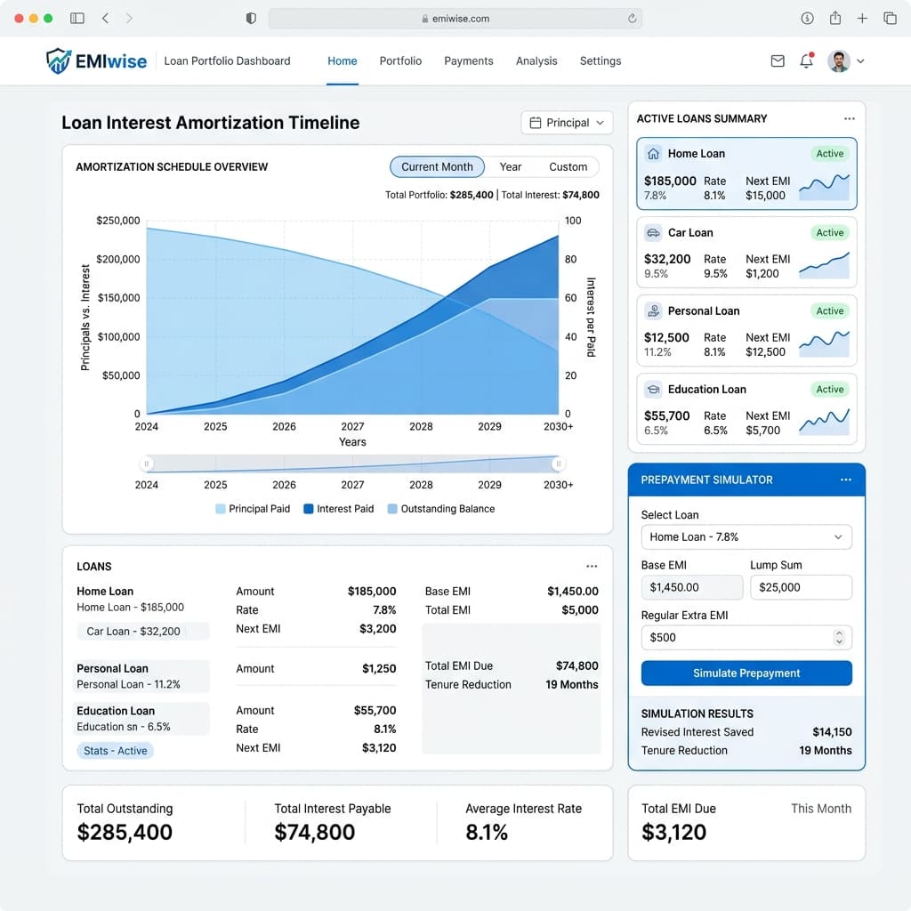The width and height of the screenshot is (911, 911).
Task: Click the Personal Loan Active badge
Action: tap(830, 310)
